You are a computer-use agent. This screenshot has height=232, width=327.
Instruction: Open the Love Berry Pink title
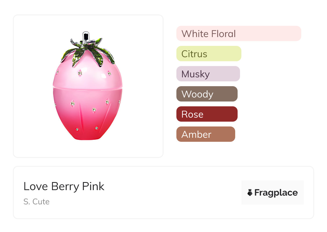64,186
